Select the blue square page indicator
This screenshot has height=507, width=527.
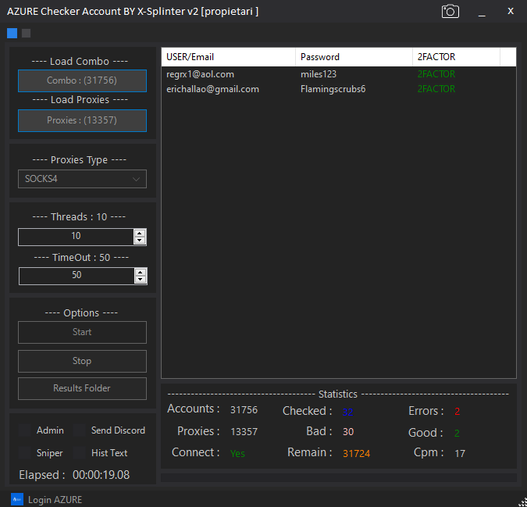click(x=12, y=33)
